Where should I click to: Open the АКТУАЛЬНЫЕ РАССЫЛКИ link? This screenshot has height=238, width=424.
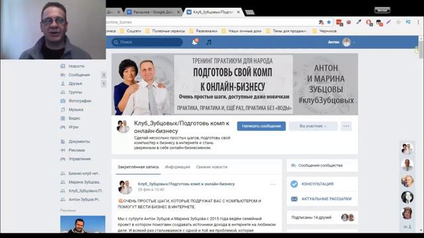click(x=327, y=199)
